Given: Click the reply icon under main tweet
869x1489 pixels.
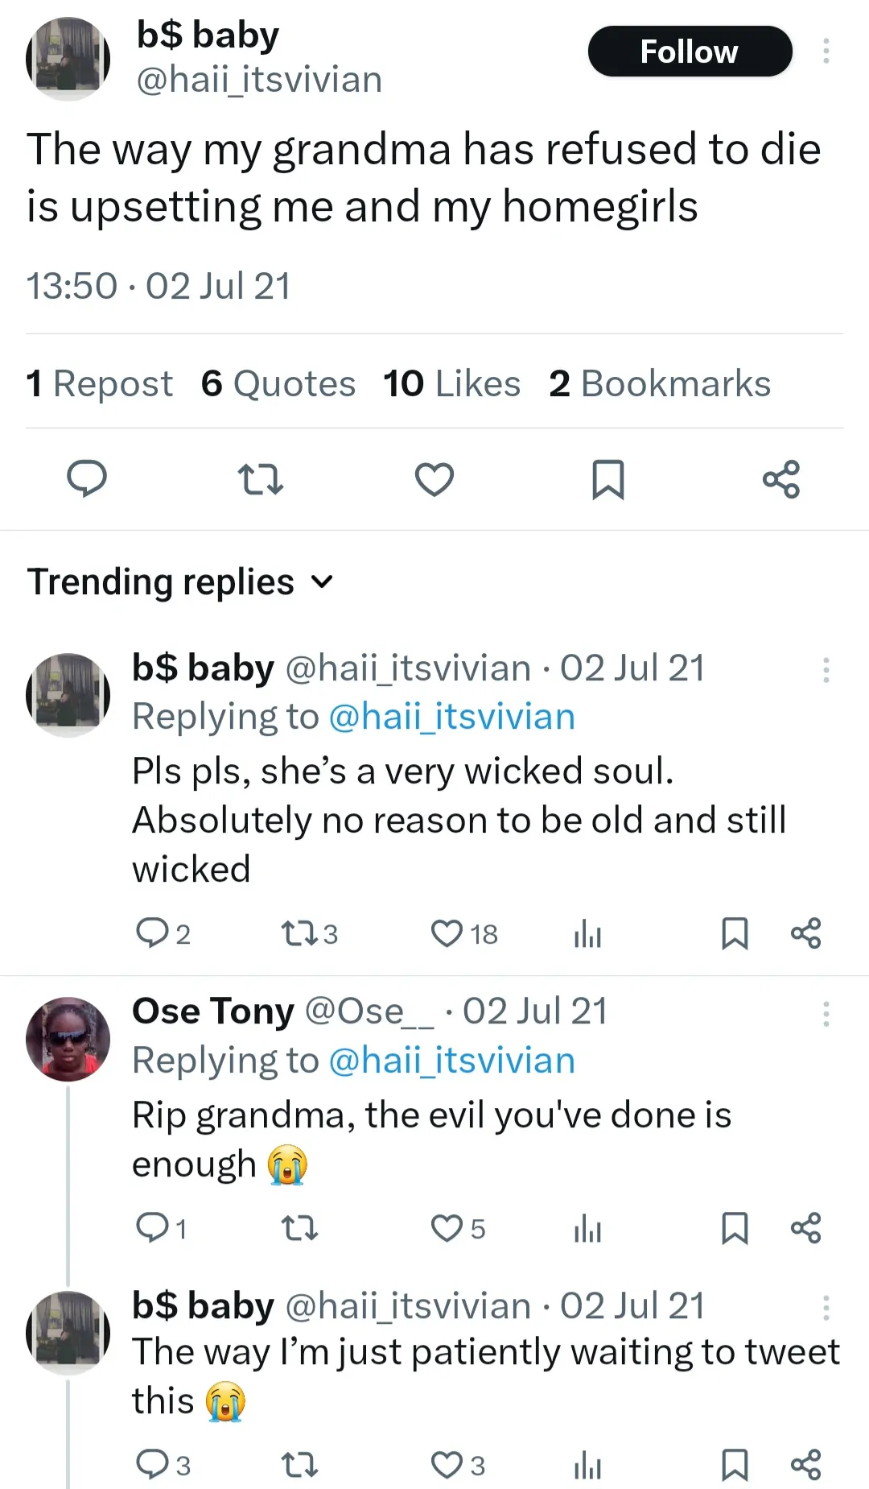Looking at the screenshot, I should click(x=86, y=479).
